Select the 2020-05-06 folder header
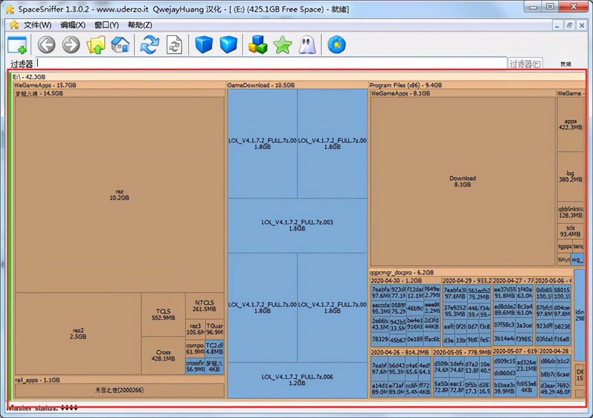The height and width of the screenshot is (418, 593). pyautogui.click(x=553, y=280)
